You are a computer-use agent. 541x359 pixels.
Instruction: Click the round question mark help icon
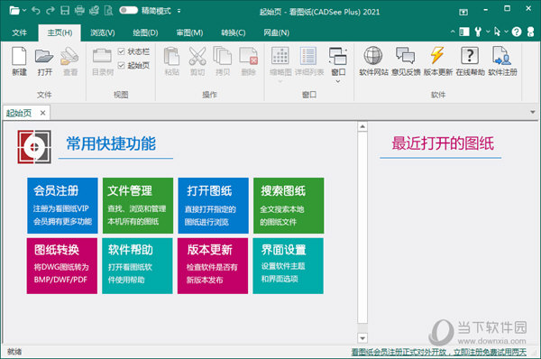coord(517,32)
